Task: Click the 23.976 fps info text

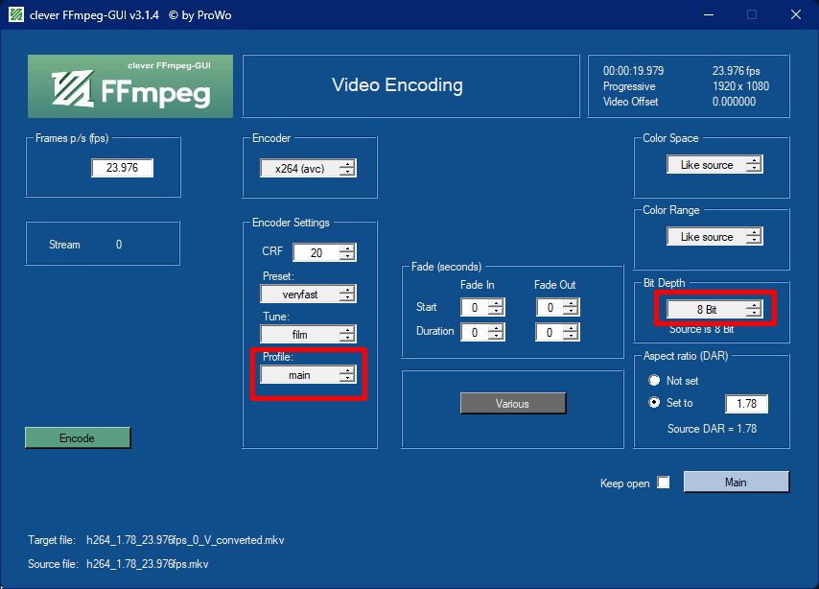Action: click(736, 71)
